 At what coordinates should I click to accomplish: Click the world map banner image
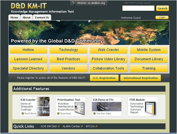click(89, 33)
